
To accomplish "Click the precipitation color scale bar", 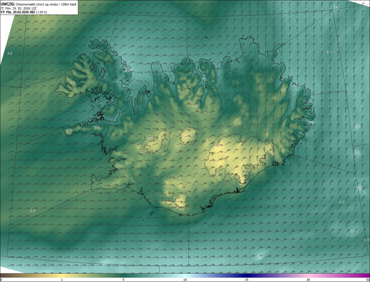I will (x=185, y=275).
